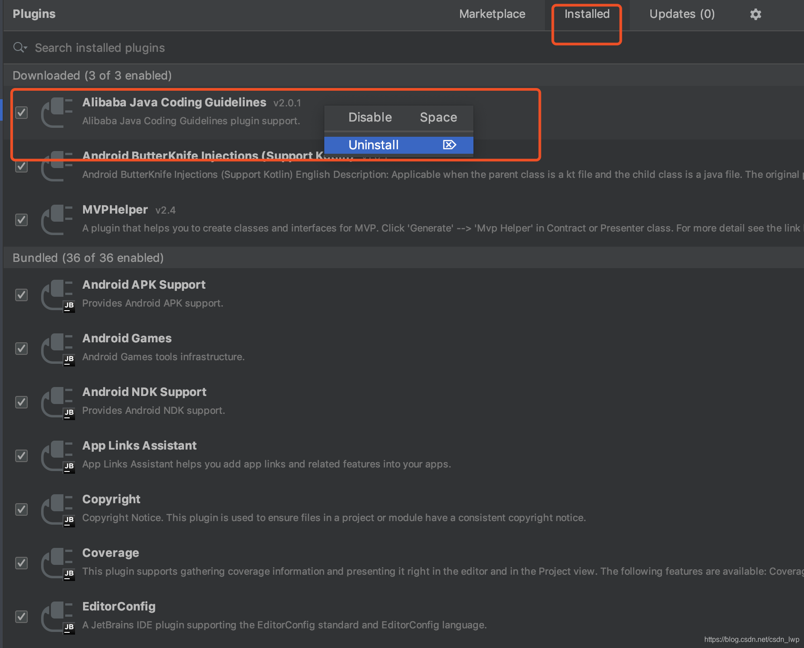Toggle the Copyright plugin checkbox
Viewport: 804px width, 648px height.
point(21,509)
